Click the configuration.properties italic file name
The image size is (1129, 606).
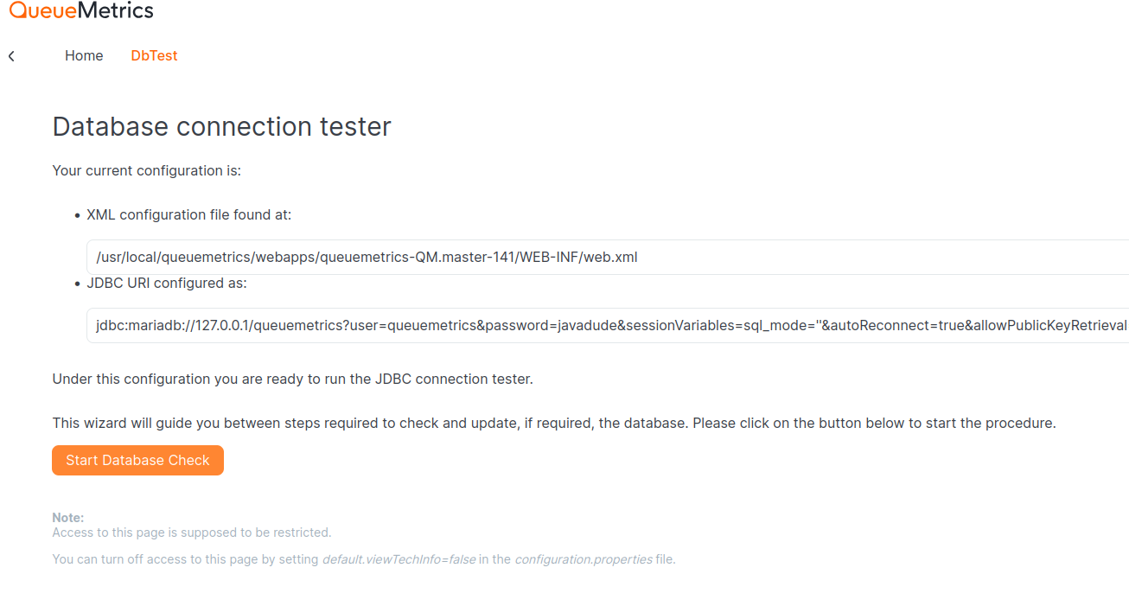[x=584, y=559]
